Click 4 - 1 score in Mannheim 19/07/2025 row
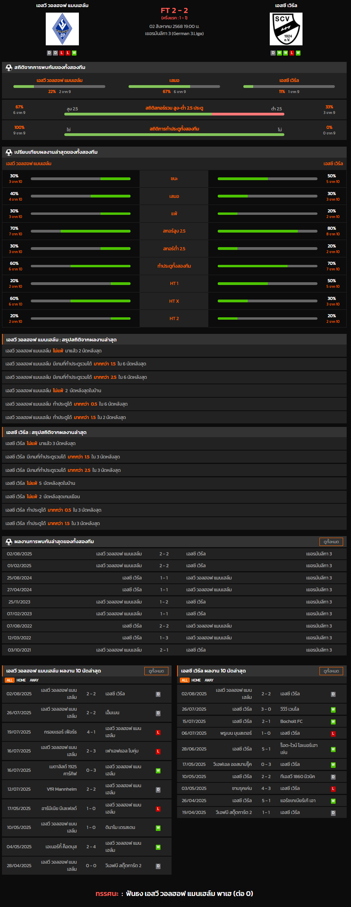This screenshot has height=907, width=351. coord(91,732)
